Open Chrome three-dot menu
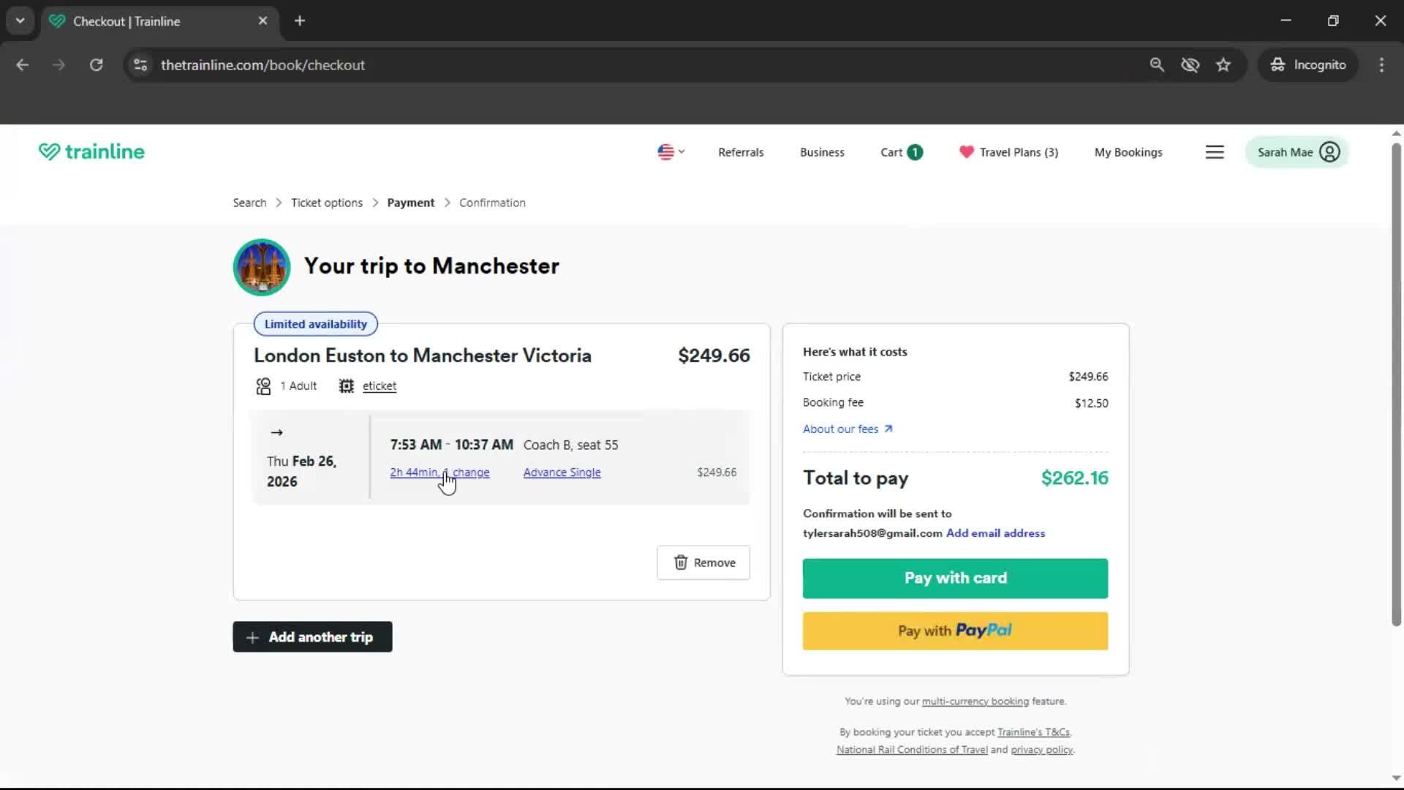Viewport: 1404px width, 790px height. pos(1381,65)
